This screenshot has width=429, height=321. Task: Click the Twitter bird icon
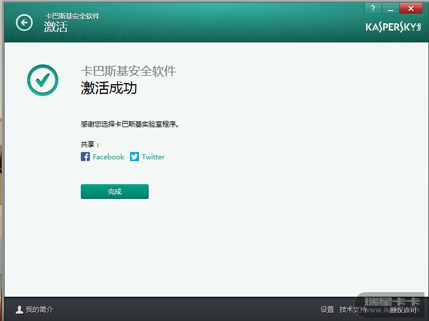(x=135, y=157)
